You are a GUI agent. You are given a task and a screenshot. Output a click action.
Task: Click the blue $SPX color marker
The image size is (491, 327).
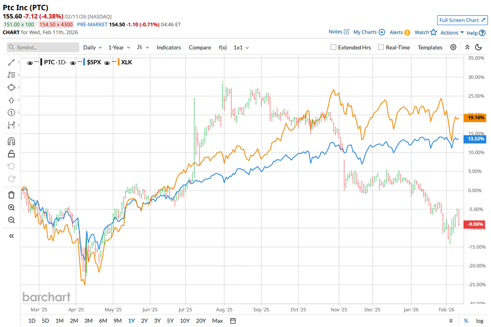[84, 62]
